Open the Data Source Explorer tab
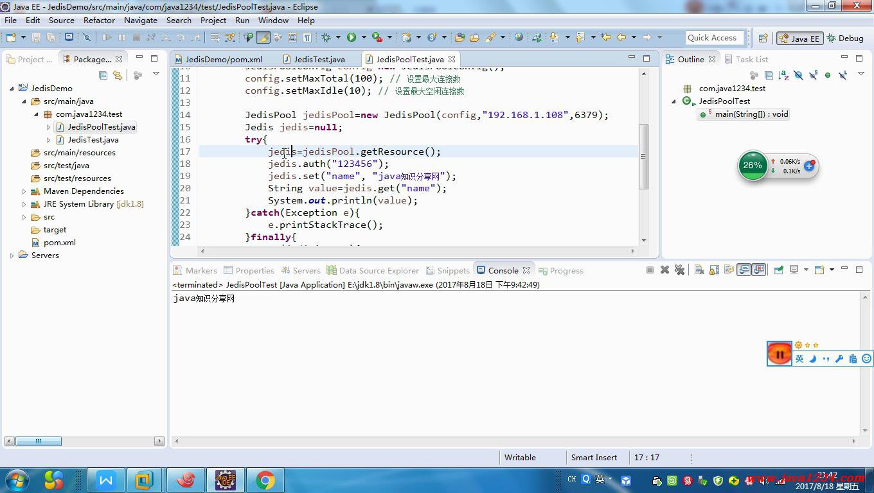 point(373,270)
